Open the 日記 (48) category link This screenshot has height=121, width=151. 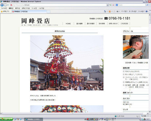(126, 102)
